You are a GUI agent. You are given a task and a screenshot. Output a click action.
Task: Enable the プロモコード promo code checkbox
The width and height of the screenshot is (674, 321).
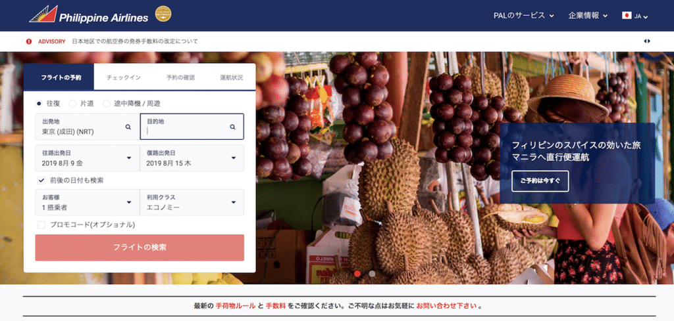coord(41,225)
